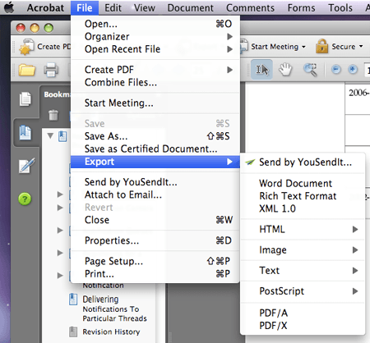Export as PDF/X
370x343 pixels.
pyautogui.click(x=303, y=325)
